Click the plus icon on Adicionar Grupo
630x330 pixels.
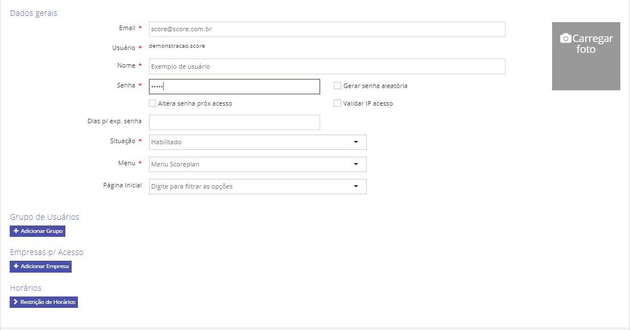(x=16, y=231)
